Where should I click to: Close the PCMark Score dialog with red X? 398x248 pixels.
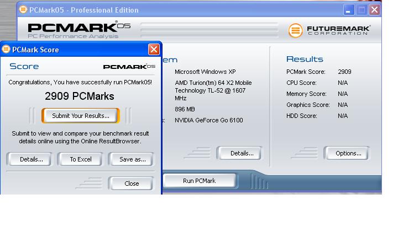click(x=154, y=50)
